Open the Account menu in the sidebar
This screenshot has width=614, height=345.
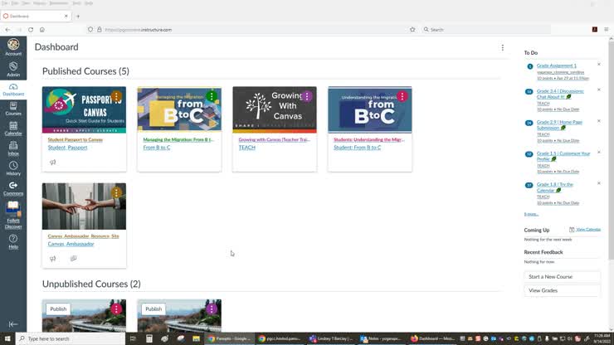(x=13, y=48)
